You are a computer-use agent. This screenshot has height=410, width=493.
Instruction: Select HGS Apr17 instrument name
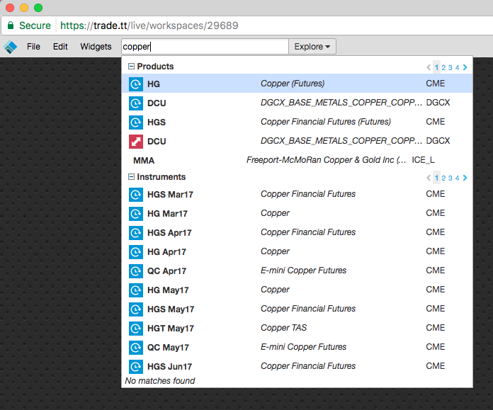click(x=169, y=233)
